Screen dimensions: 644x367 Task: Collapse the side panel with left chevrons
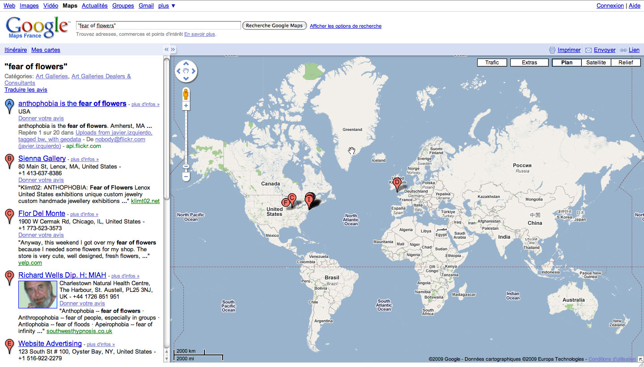[x=166, y=50]
